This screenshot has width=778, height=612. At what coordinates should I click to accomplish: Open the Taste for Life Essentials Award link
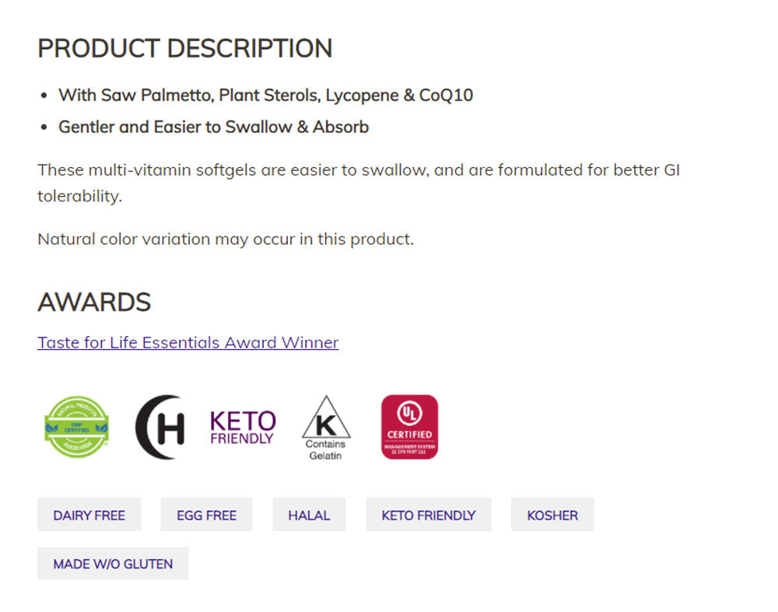pos(187,342)
